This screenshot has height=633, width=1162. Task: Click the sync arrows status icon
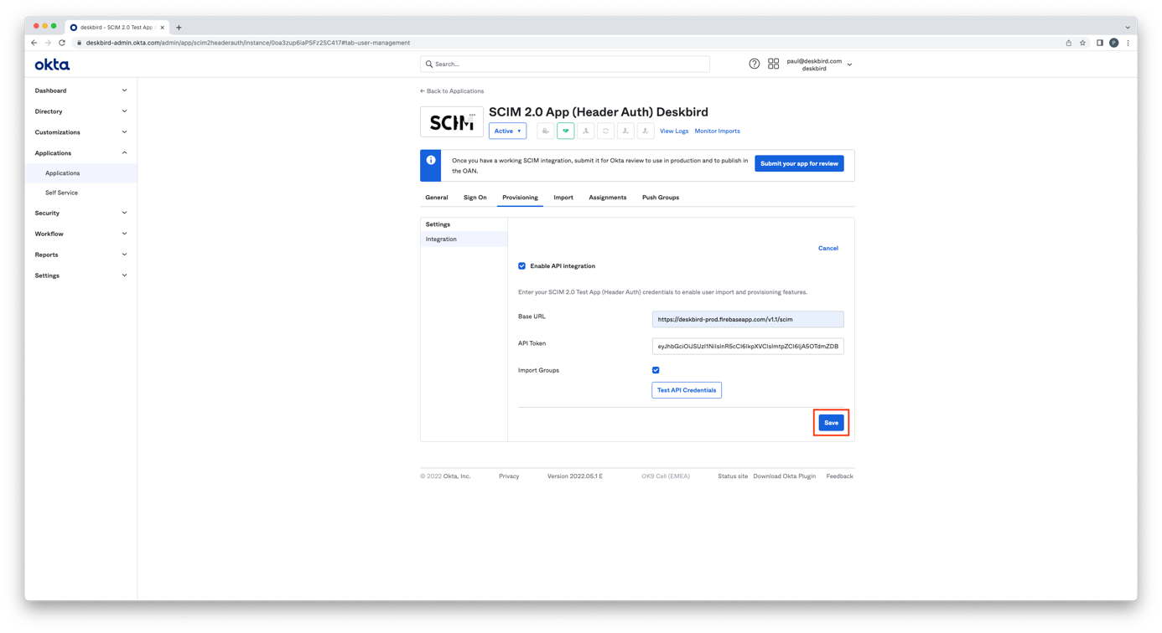605,131
